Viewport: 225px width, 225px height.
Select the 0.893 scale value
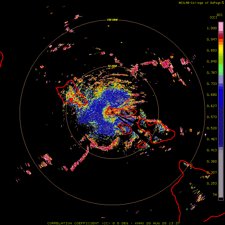tap(212, 50)
